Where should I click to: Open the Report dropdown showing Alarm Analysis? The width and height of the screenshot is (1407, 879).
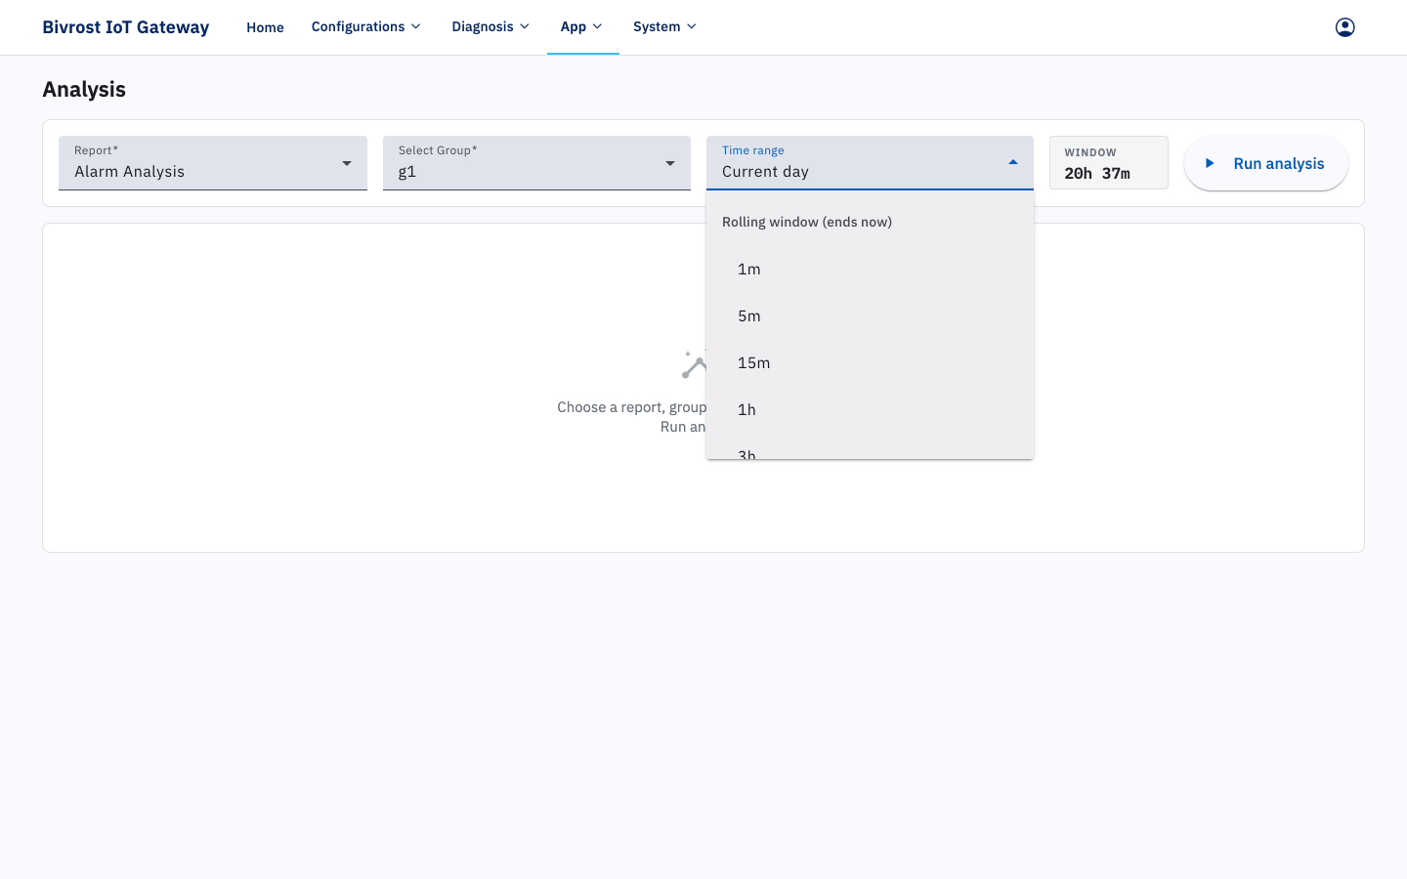click(213, 163)
